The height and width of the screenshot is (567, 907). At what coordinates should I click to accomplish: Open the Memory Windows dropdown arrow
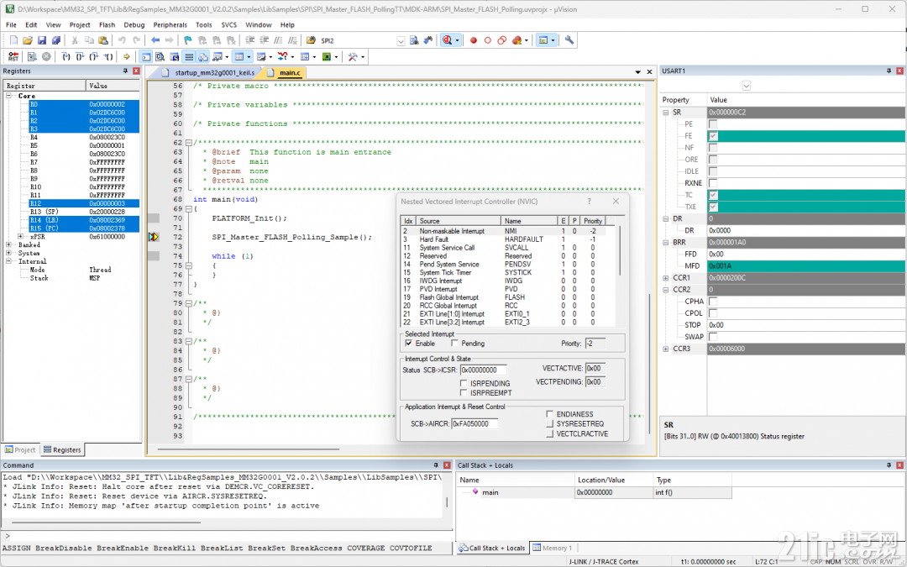tap(249, 57)
